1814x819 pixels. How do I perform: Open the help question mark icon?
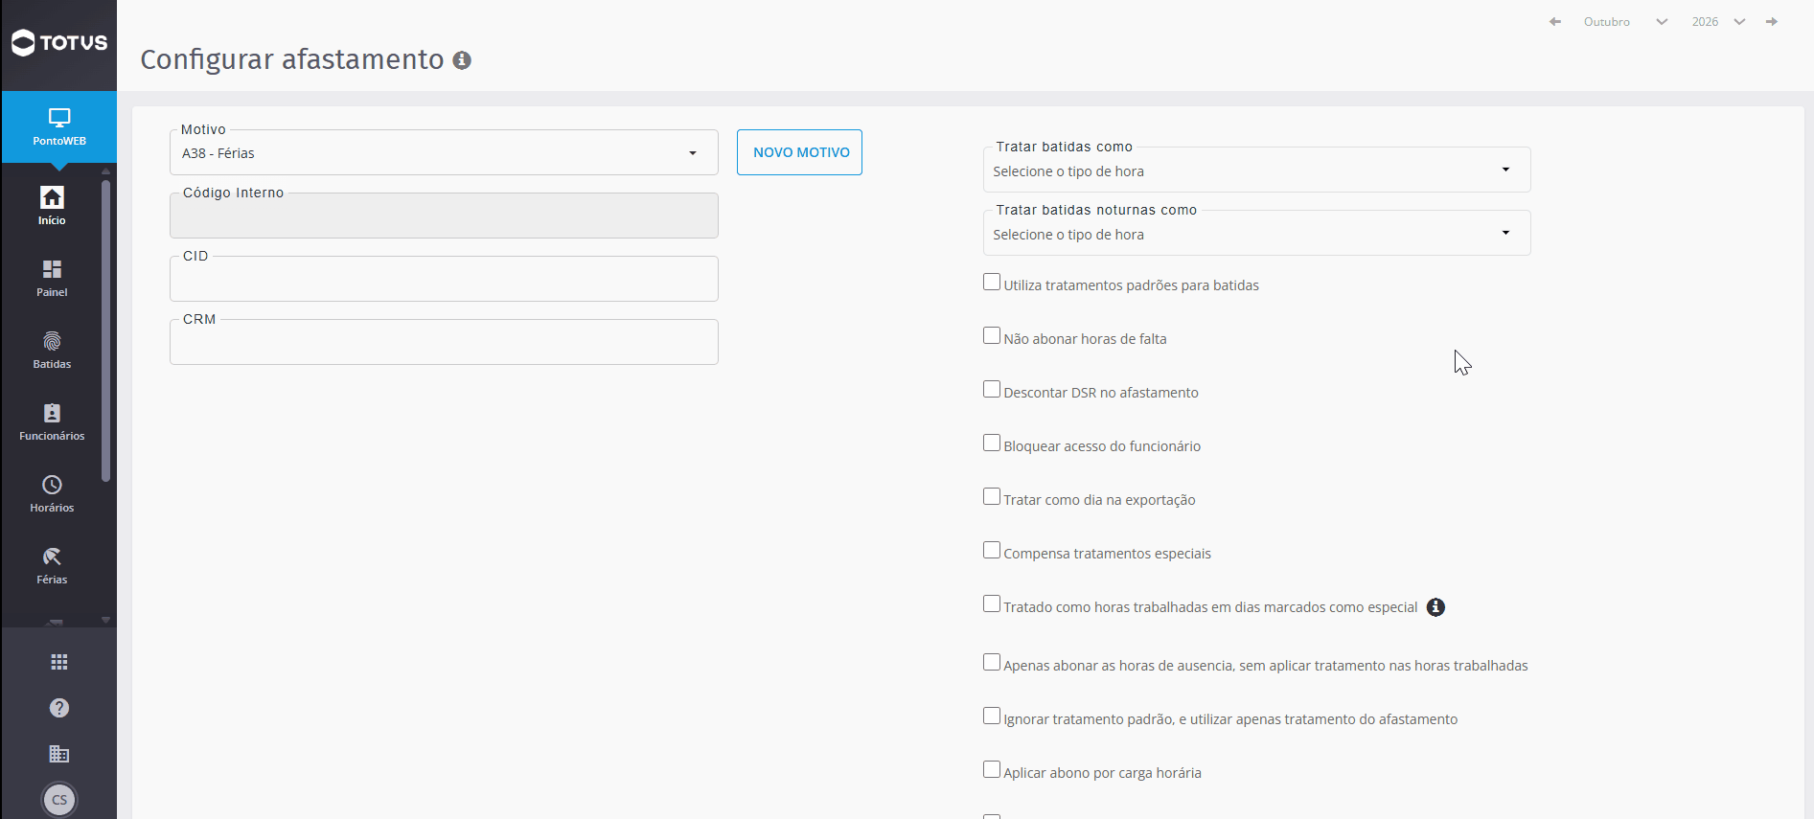pyautogui.click(x=59, y=708)
